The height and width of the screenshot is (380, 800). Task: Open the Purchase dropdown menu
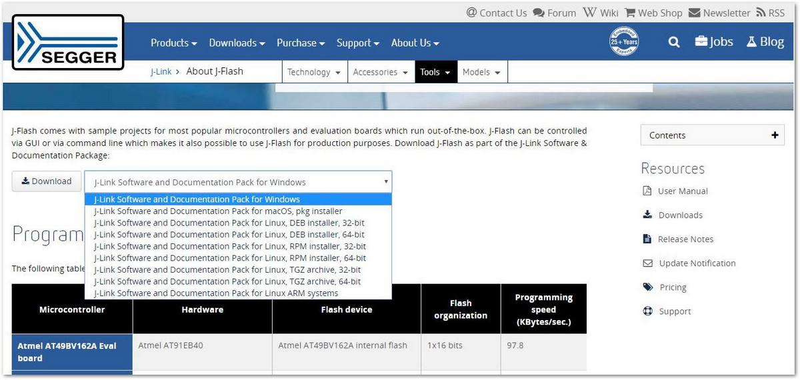point(301,43)
